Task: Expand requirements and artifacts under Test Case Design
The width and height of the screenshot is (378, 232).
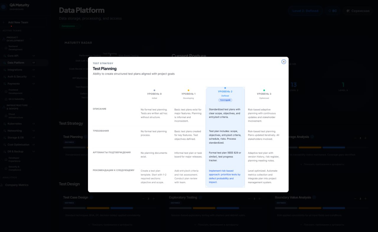Action: click(x=110, y=225)
